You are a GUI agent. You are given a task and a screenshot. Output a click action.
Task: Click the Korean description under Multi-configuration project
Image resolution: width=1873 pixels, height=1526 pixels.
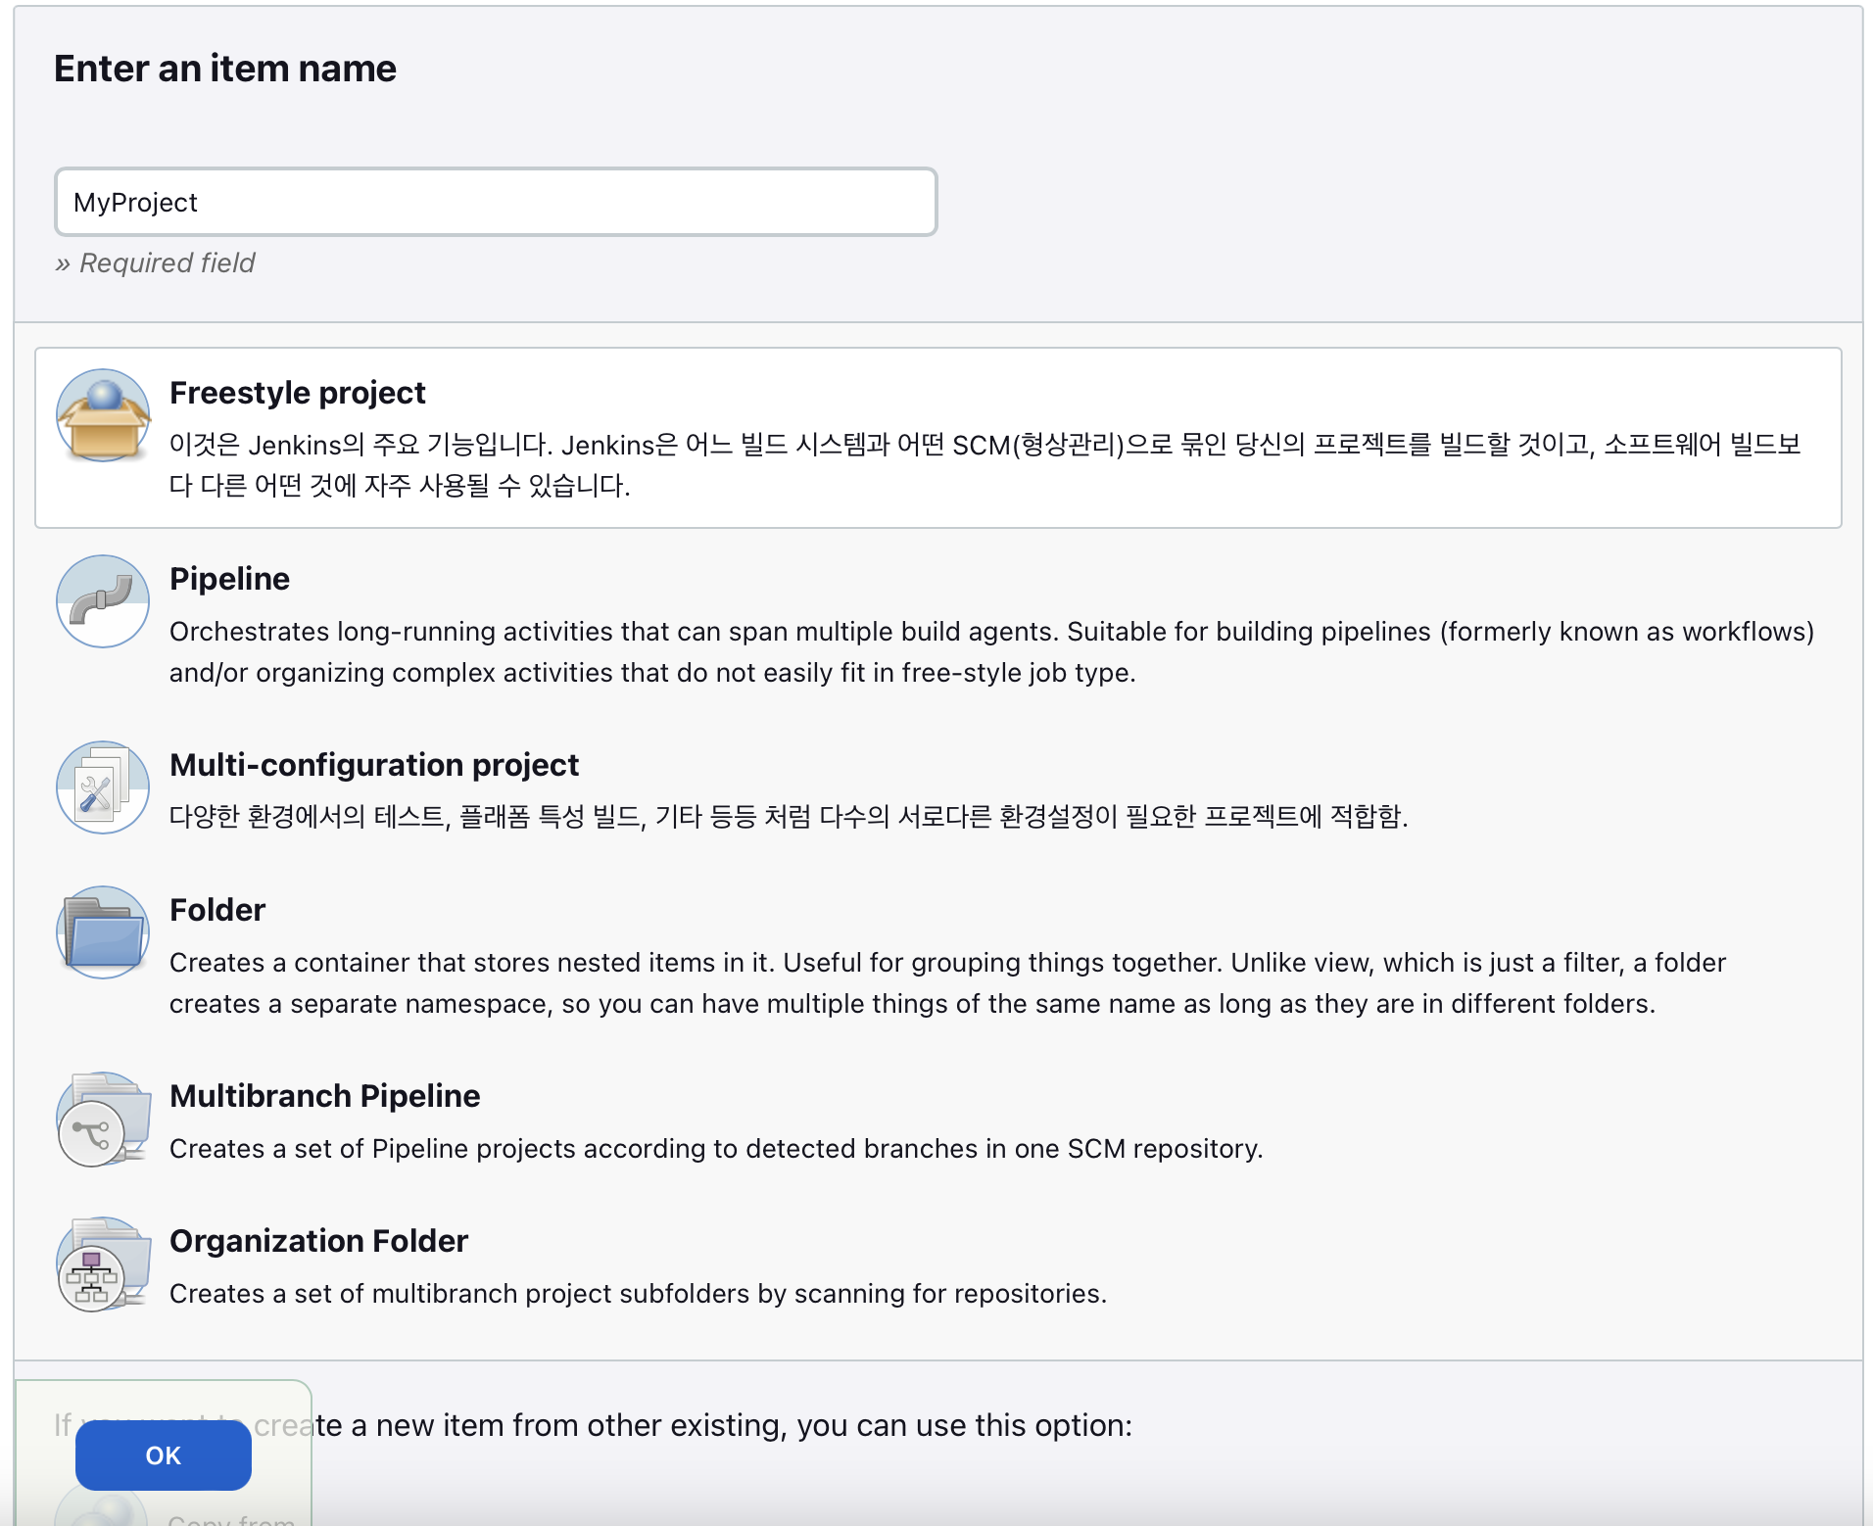point(789,816)
